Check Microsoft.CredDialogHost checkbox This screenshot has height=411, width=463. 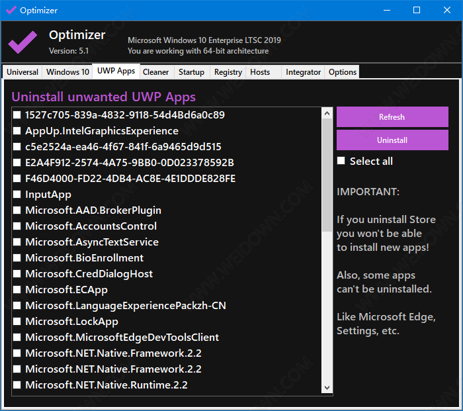coord(17,273)
